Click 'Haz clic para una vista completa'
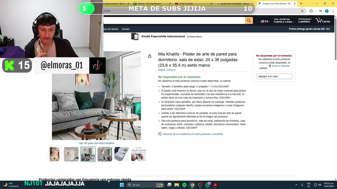This screenshot has height=189, width=337. pos(96,143)
